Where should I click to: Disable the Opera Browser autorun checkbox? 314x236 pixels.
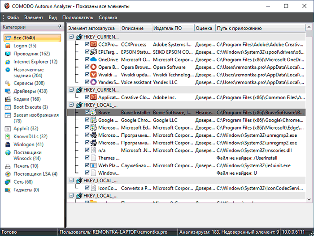[87, 67]
